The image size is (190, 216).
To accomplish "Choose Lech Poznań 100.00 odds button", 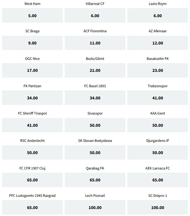I will coord(95,208).
